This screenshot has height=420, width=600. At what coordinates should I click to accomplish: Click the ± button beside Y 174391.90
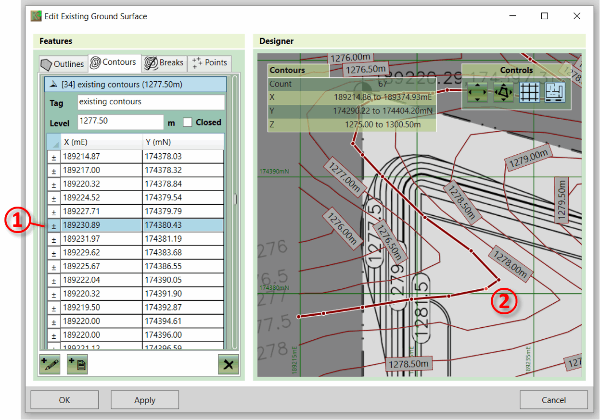[54, 294]
